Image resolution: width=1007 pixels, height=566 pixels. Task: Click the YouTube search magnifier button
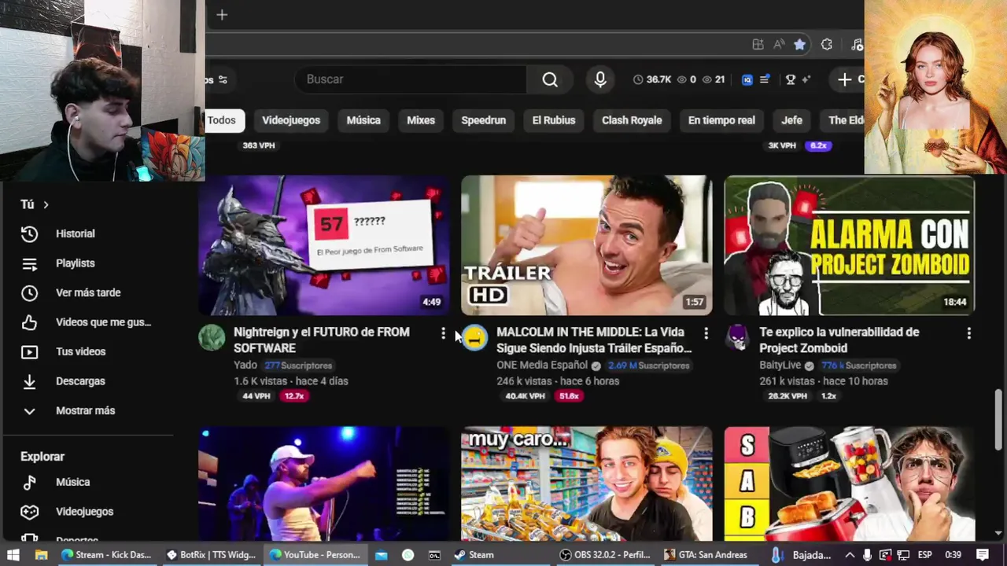(x=550, y=79)
